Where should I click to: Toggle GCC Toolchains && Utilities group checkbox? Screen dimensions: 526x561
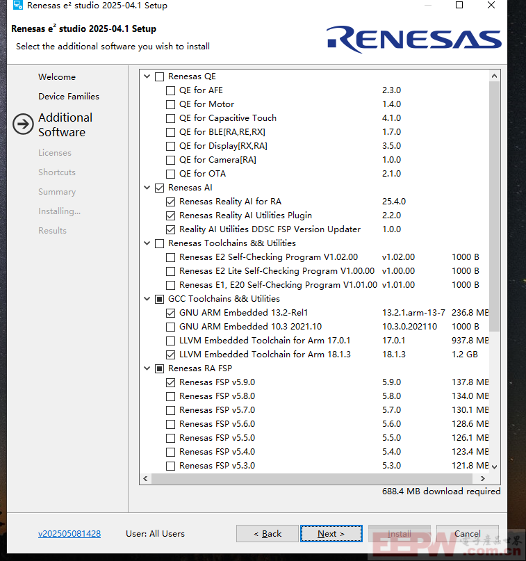pos(160,299)
